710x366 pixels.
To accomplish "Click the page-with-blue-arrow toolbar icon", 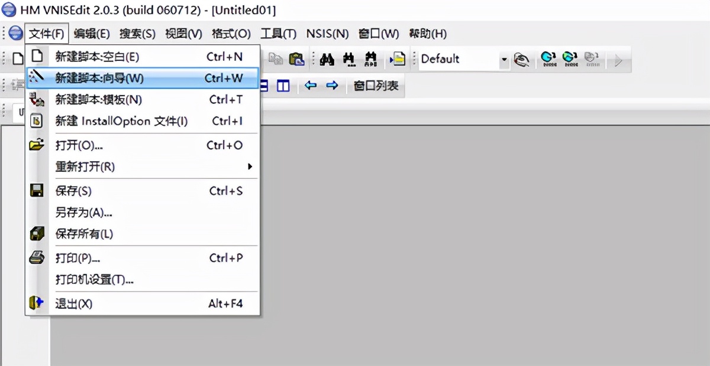I will [398, 58].
